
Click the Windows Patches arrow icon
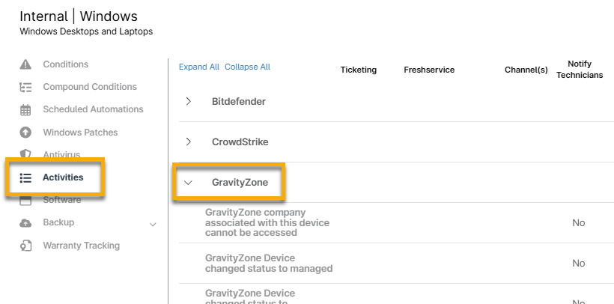[x=25, y=133]
